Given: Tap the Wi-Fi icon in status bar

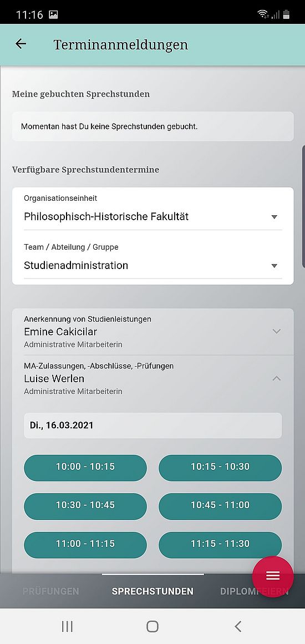Looking at the screenshot, I should (263, 14).
